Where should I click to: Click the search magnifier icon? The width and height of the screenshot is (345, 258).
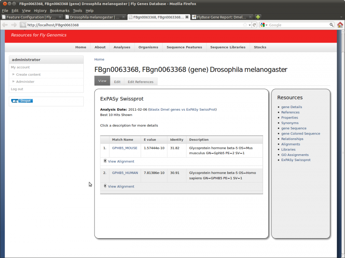tap(331, 25)
